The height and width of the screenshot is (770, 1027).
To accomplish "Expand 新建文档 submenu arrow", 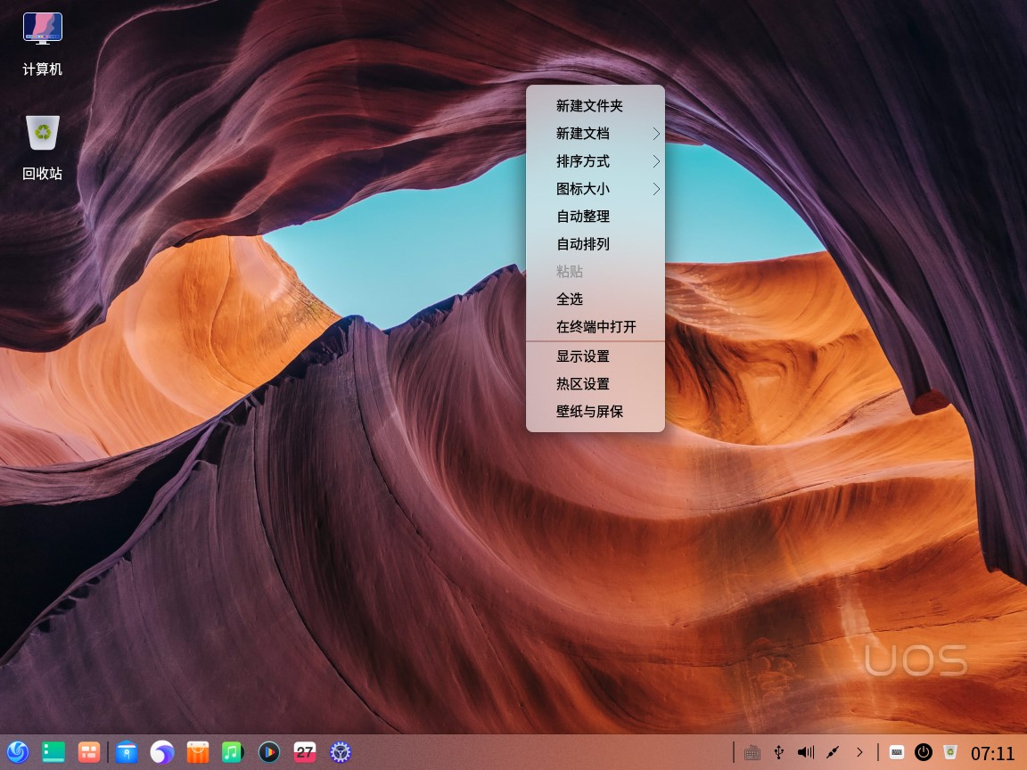I will pyautogui.click(x=655, y=134).
